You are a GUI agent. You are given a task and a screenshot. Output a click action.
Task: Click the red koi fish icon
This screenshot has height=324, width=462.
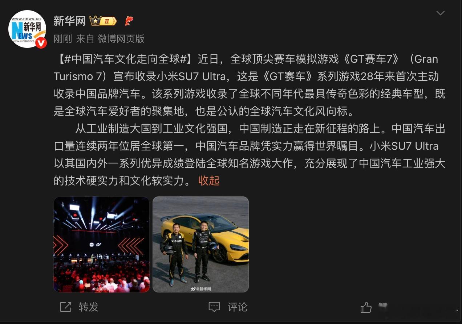point(129,21)
